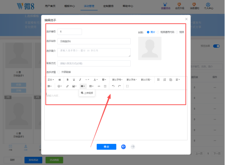Open 定制服务 navigation tab
Image resolution: width=225 pixels, height=165 pixels.
click(108, 6)
